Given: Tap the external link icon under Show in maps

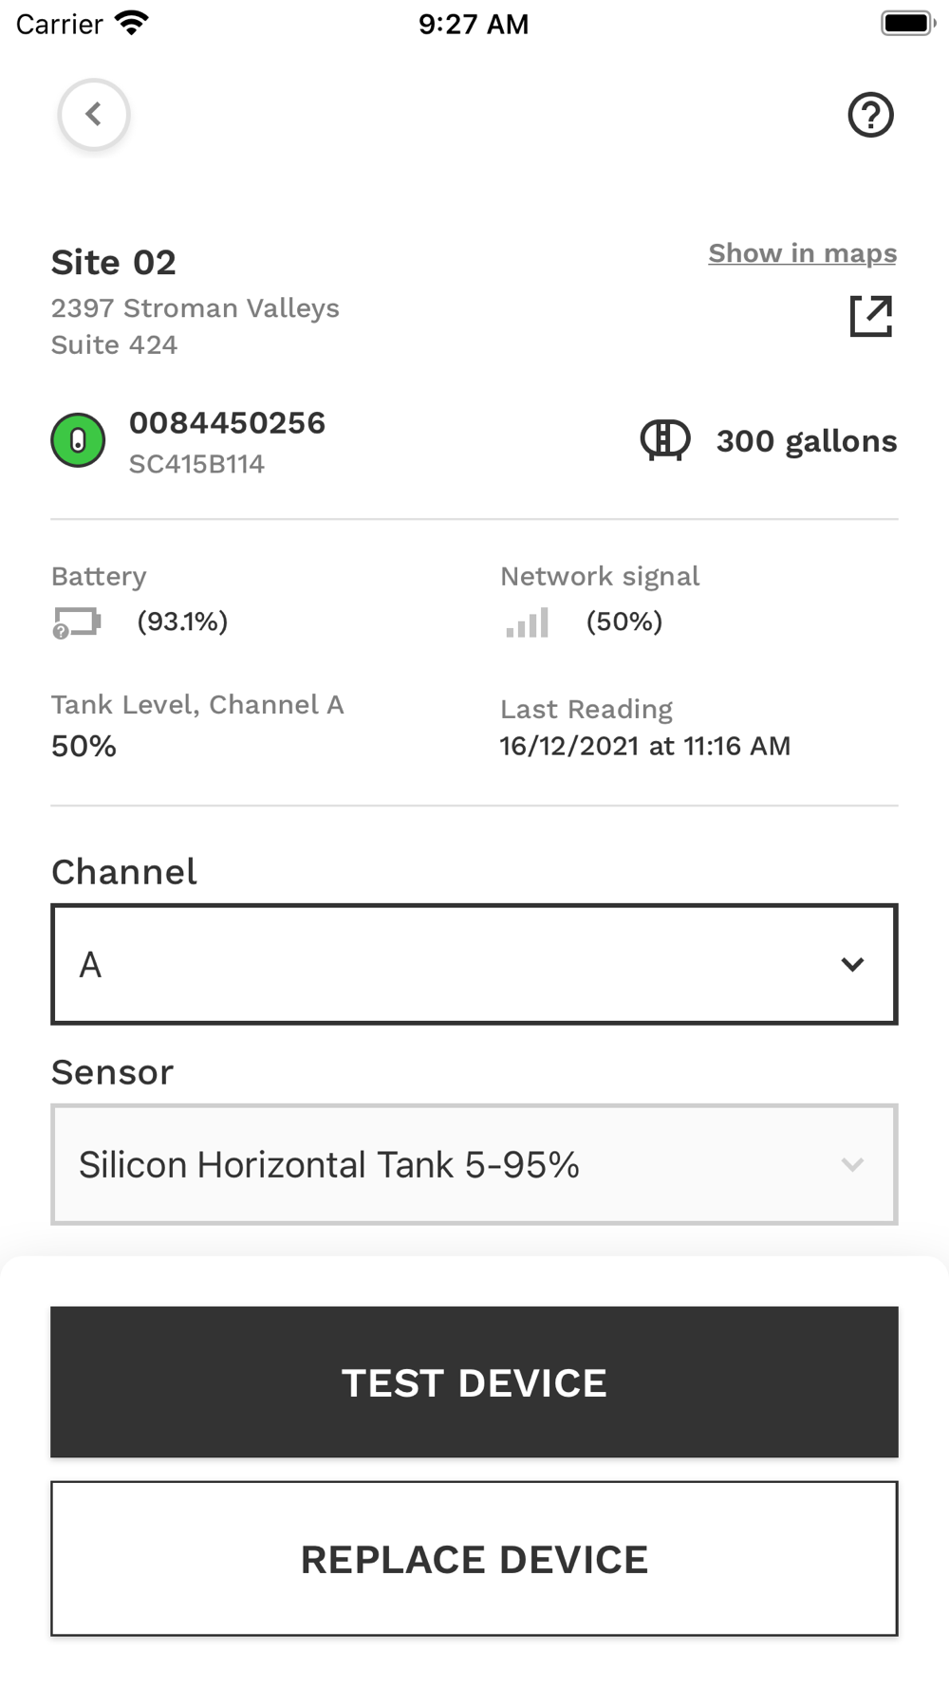Looking at the screenshot, I should point(871,316).
